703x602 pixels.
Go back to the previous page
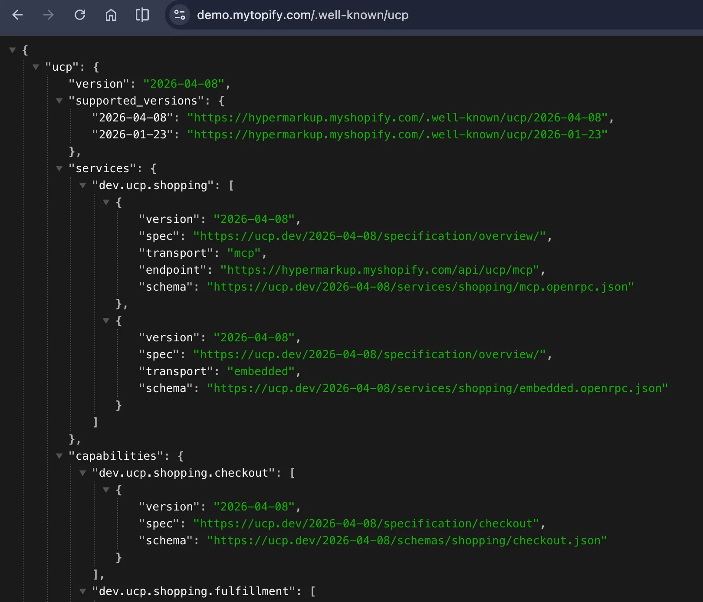click(17, 15)
